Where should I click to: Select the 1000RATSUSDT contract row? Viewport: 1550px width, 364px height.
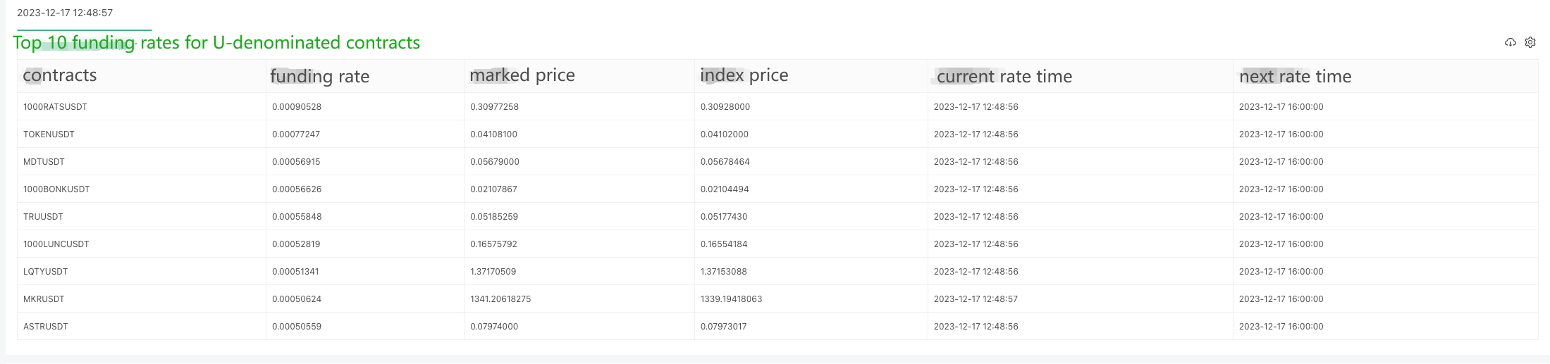(55, 107)
